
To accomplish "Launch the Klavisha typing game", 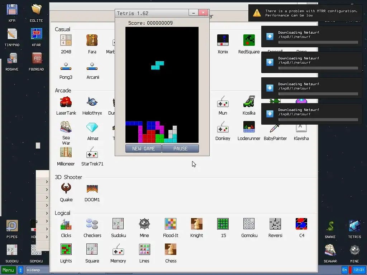I will [301, 128].
